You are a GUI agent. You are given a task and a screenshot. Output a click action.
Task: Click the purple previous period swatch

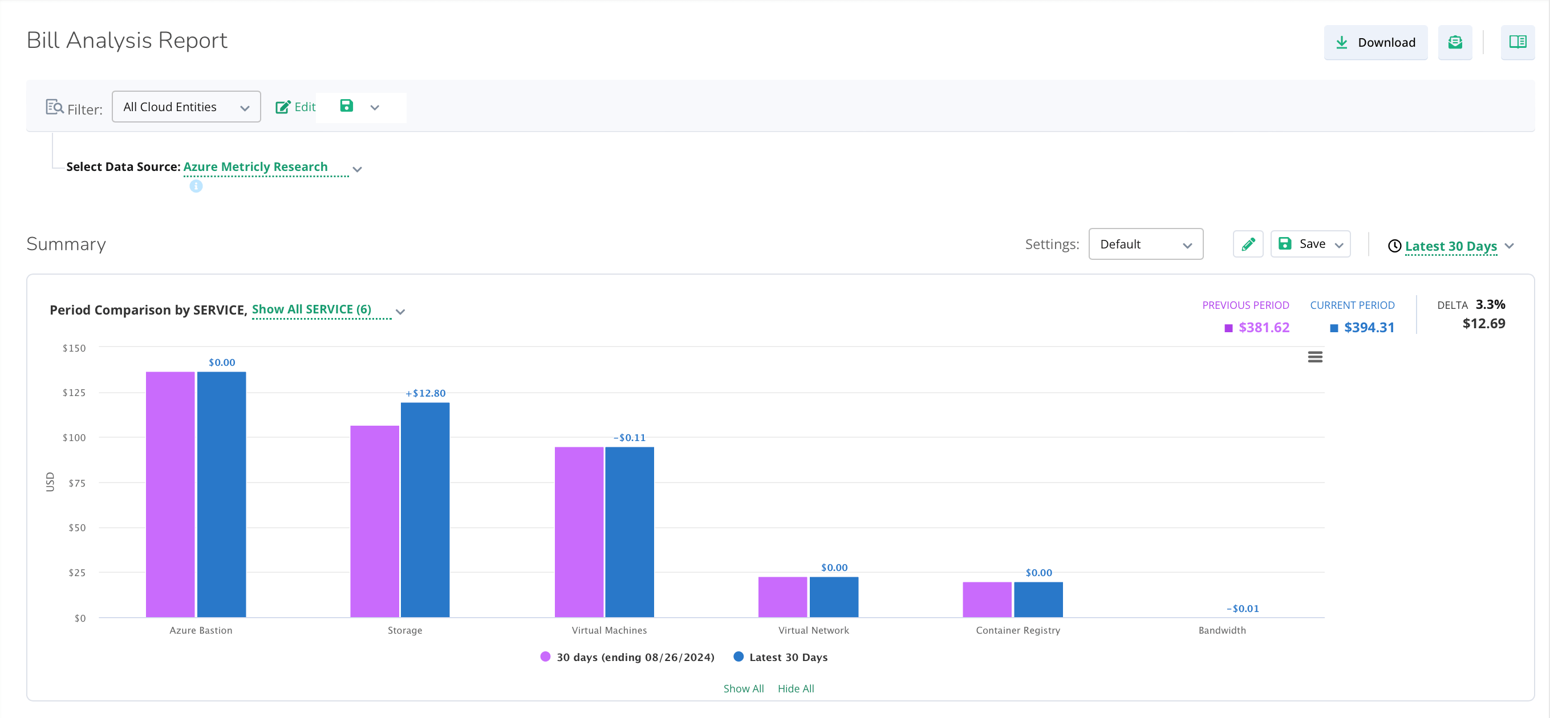click(1228, 328)
